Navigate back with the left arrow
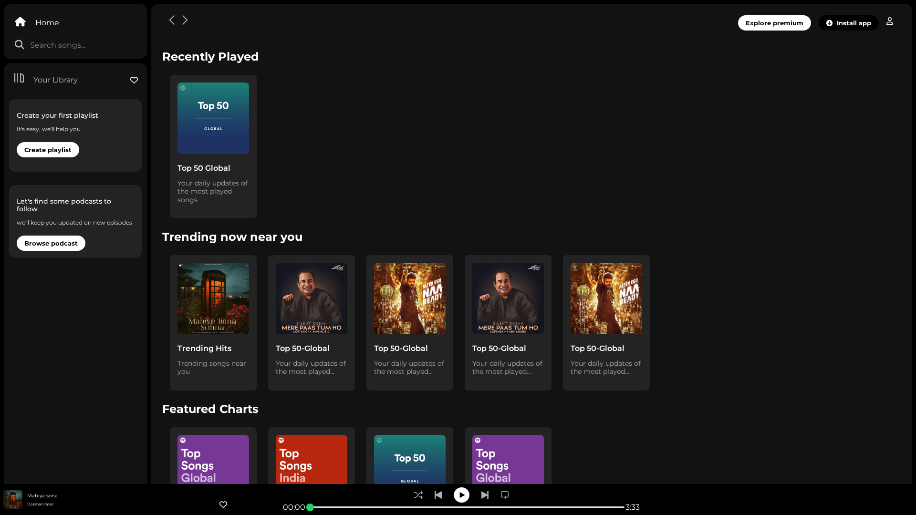The width and height of the screenshot is (916, 515). (x=172, y=20)
